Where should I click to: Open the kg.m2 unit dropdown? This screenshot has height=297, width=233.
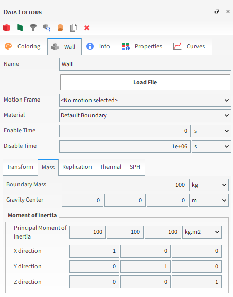(202, 232)
